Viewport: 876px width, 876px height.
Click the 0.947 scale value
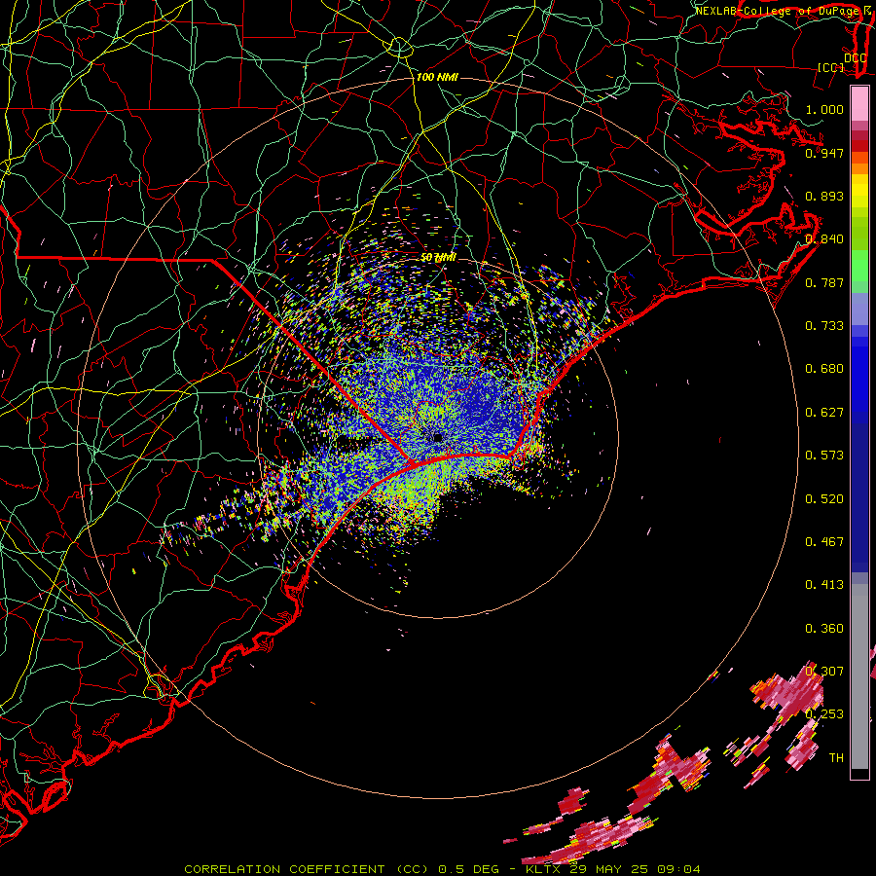click(824, 153)
